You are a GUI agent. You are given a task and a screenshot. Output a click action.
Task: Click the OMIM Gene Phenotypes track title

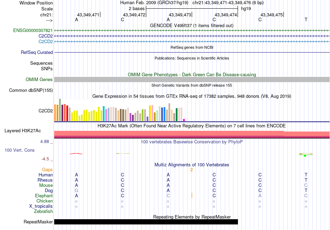[x=192, y=74]
